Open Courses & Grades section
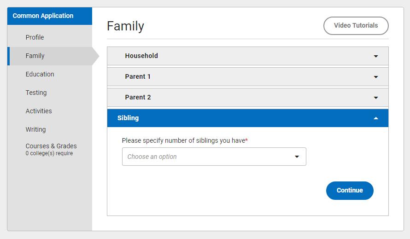This screenshot has height=239, width=410. (x=51, y=146)
